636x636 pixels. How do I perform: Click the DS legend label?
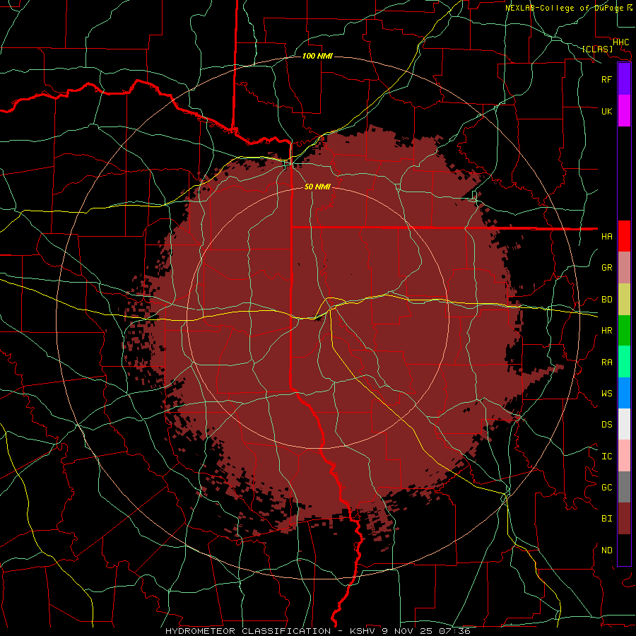(x=606, y=424)
